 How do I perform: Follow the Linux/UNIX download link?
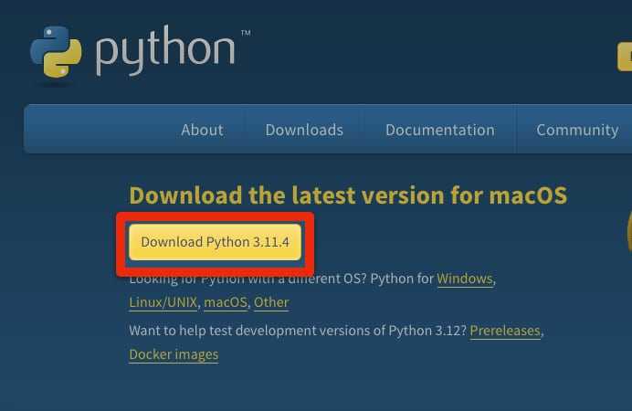[x=163, y=302]
